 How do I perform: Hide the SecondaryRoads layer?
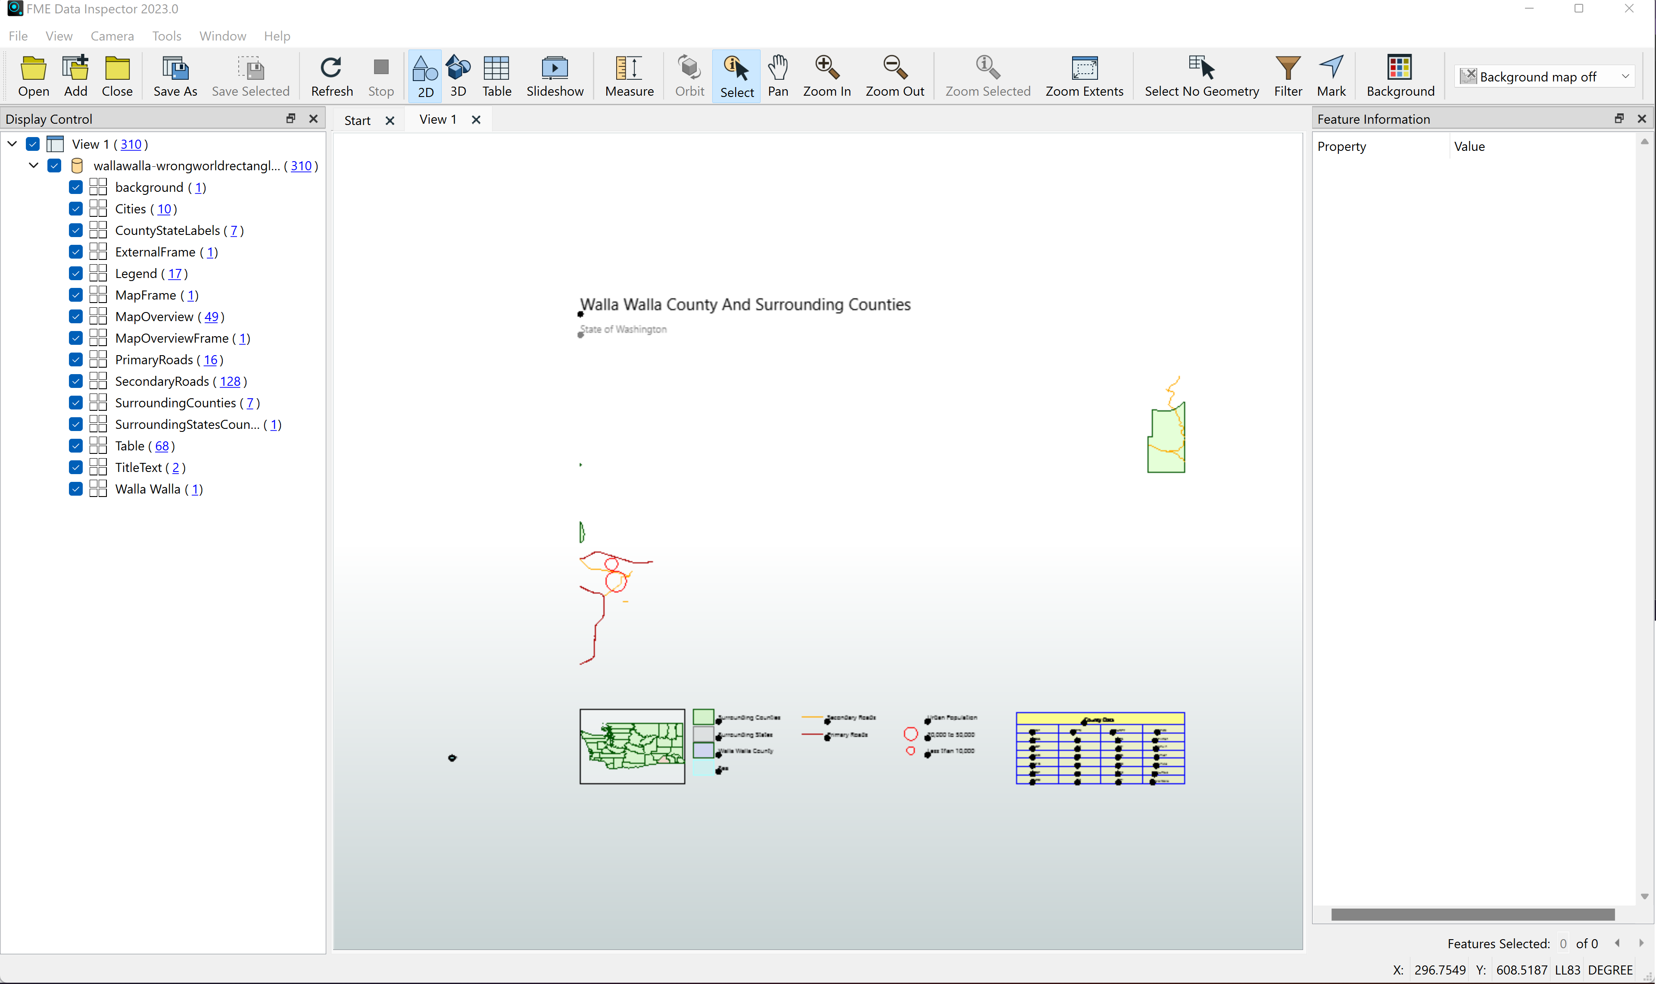75,381
